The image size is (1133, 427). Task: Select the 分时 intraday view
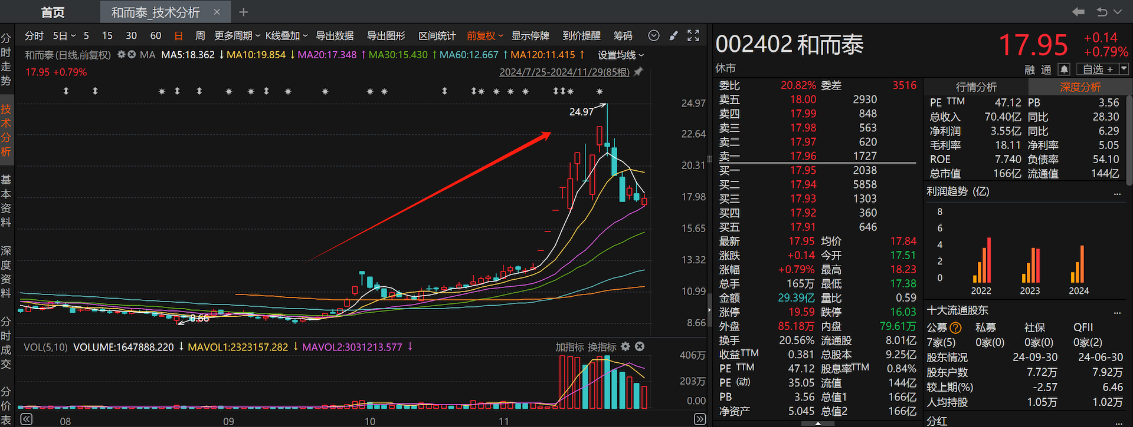[x=34, y=36]
